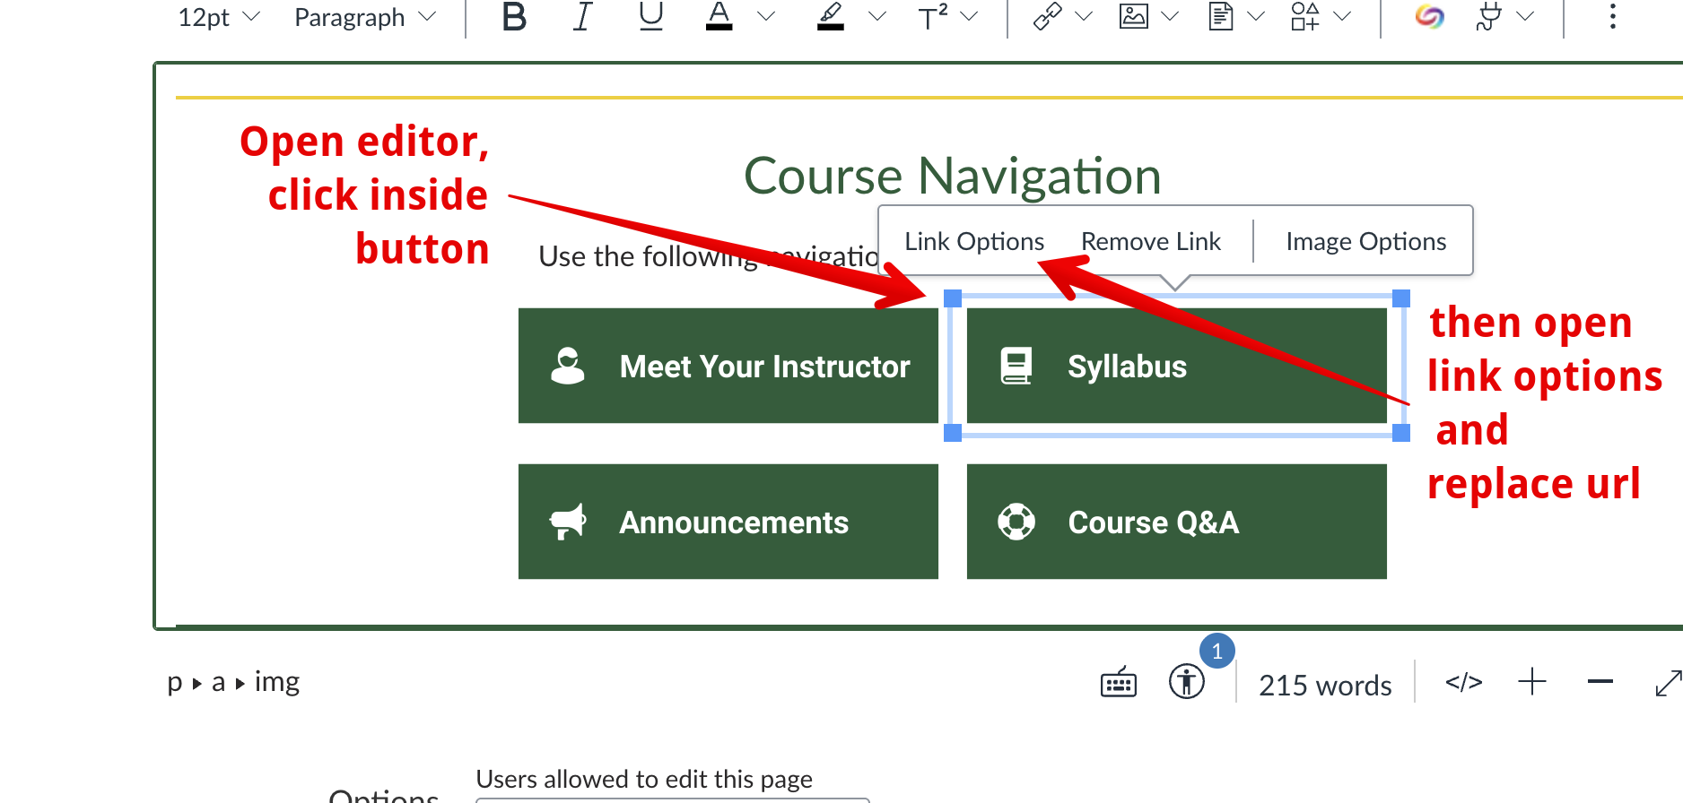The image size is (1683, 803).
Task: Open the font size 12pt dropdown
Action: click(x=218, y=18)
